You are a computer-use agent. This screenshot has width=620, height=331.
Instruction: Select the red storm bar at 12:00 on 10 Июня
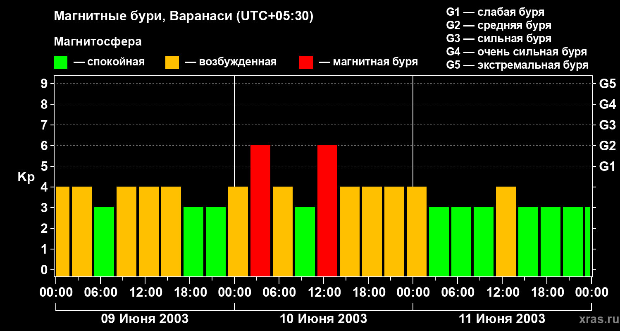[x=327, y=211]
